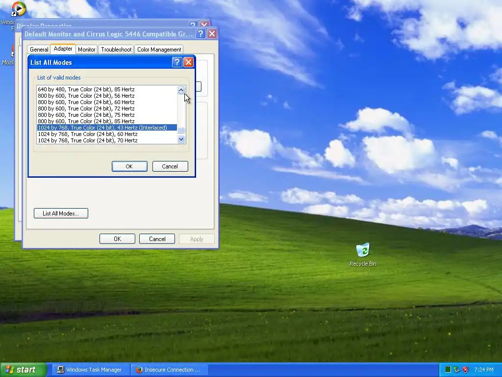The width and height of the screenshot is (502, 377).
Task: Confirm OK in List All Modes dialog
Action: (x=129, y=166)
